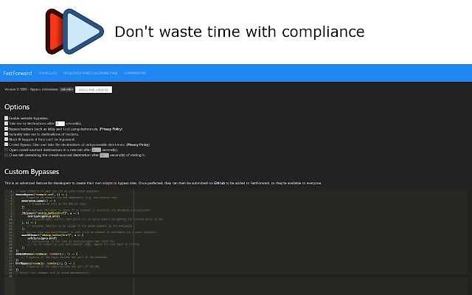This screenshot has width=472, height=295.
Task: Toggle Close tab containing crowd-sourced destination checkbox
Action: tap(7, 155)
